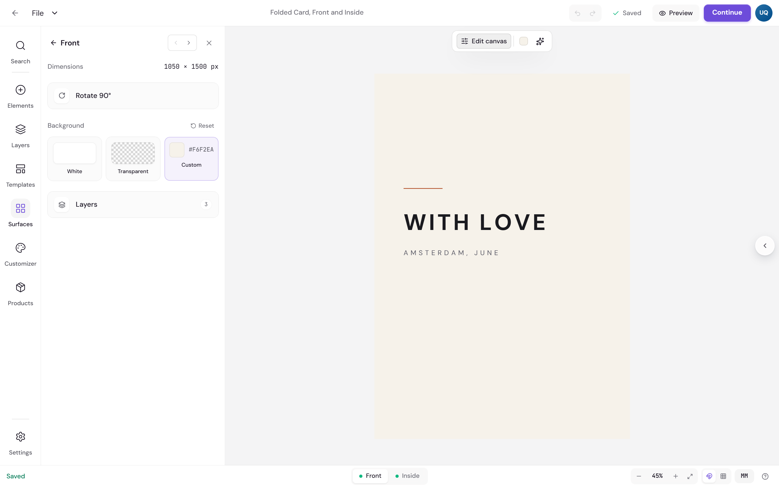Toggle the grid overlay icon
The image size is (779, 487).
tap(723, 476)
